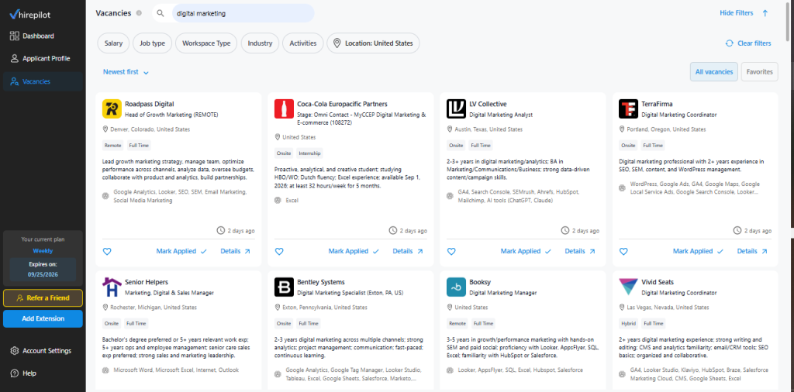The height and width of the screenshot is (392, 794).
Task: Click Digital Marketing Manager title on Booksy
Action: click(x=502, y=293)
